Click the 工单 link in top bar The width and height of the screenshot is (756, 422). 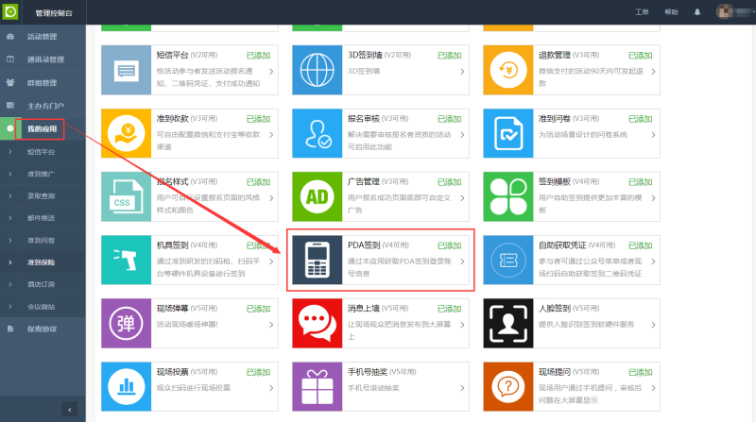tap(643, 12)
